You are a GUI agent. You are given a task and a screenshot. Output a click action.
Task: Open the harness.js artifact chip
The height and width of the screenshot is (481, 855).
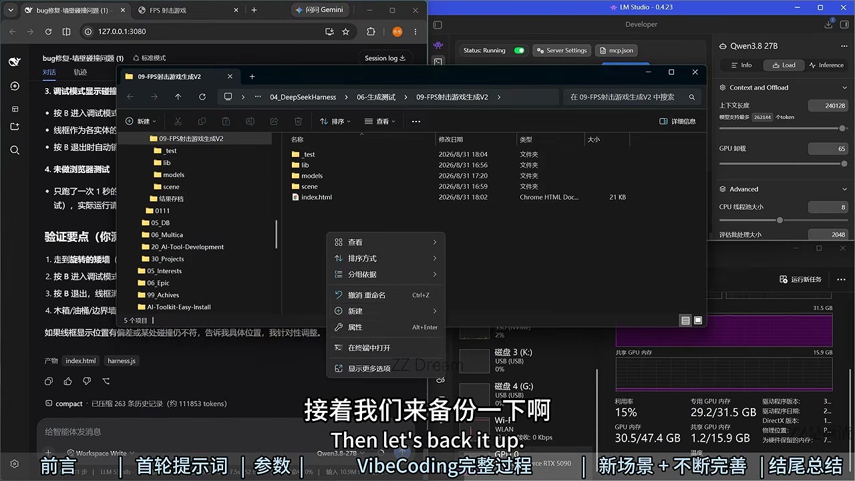[122, 361]
